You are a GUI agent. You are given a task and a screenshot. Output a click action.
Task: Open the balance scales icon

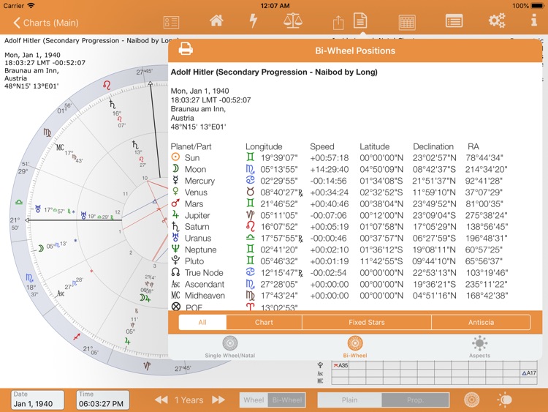(x=293, y=20)
